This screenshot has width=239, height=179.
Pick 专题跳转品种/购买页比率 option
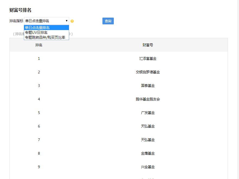pos(47,37)
